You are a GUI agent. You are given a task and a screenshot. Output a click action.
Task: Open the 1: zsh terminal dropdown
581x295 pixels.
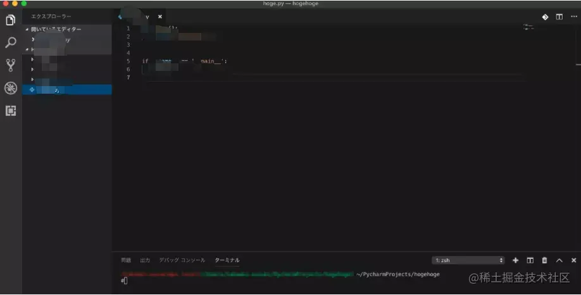pos(468,260)
